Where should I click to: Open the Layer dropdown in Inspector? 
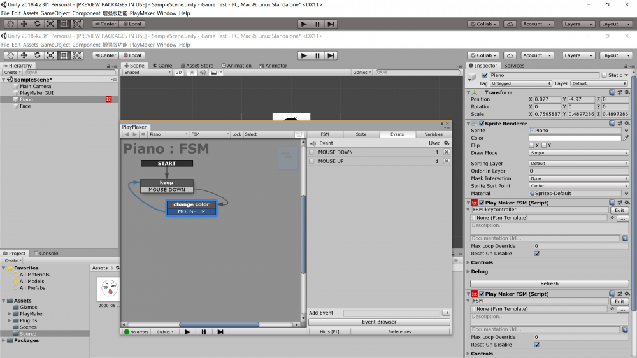(599, 83)
